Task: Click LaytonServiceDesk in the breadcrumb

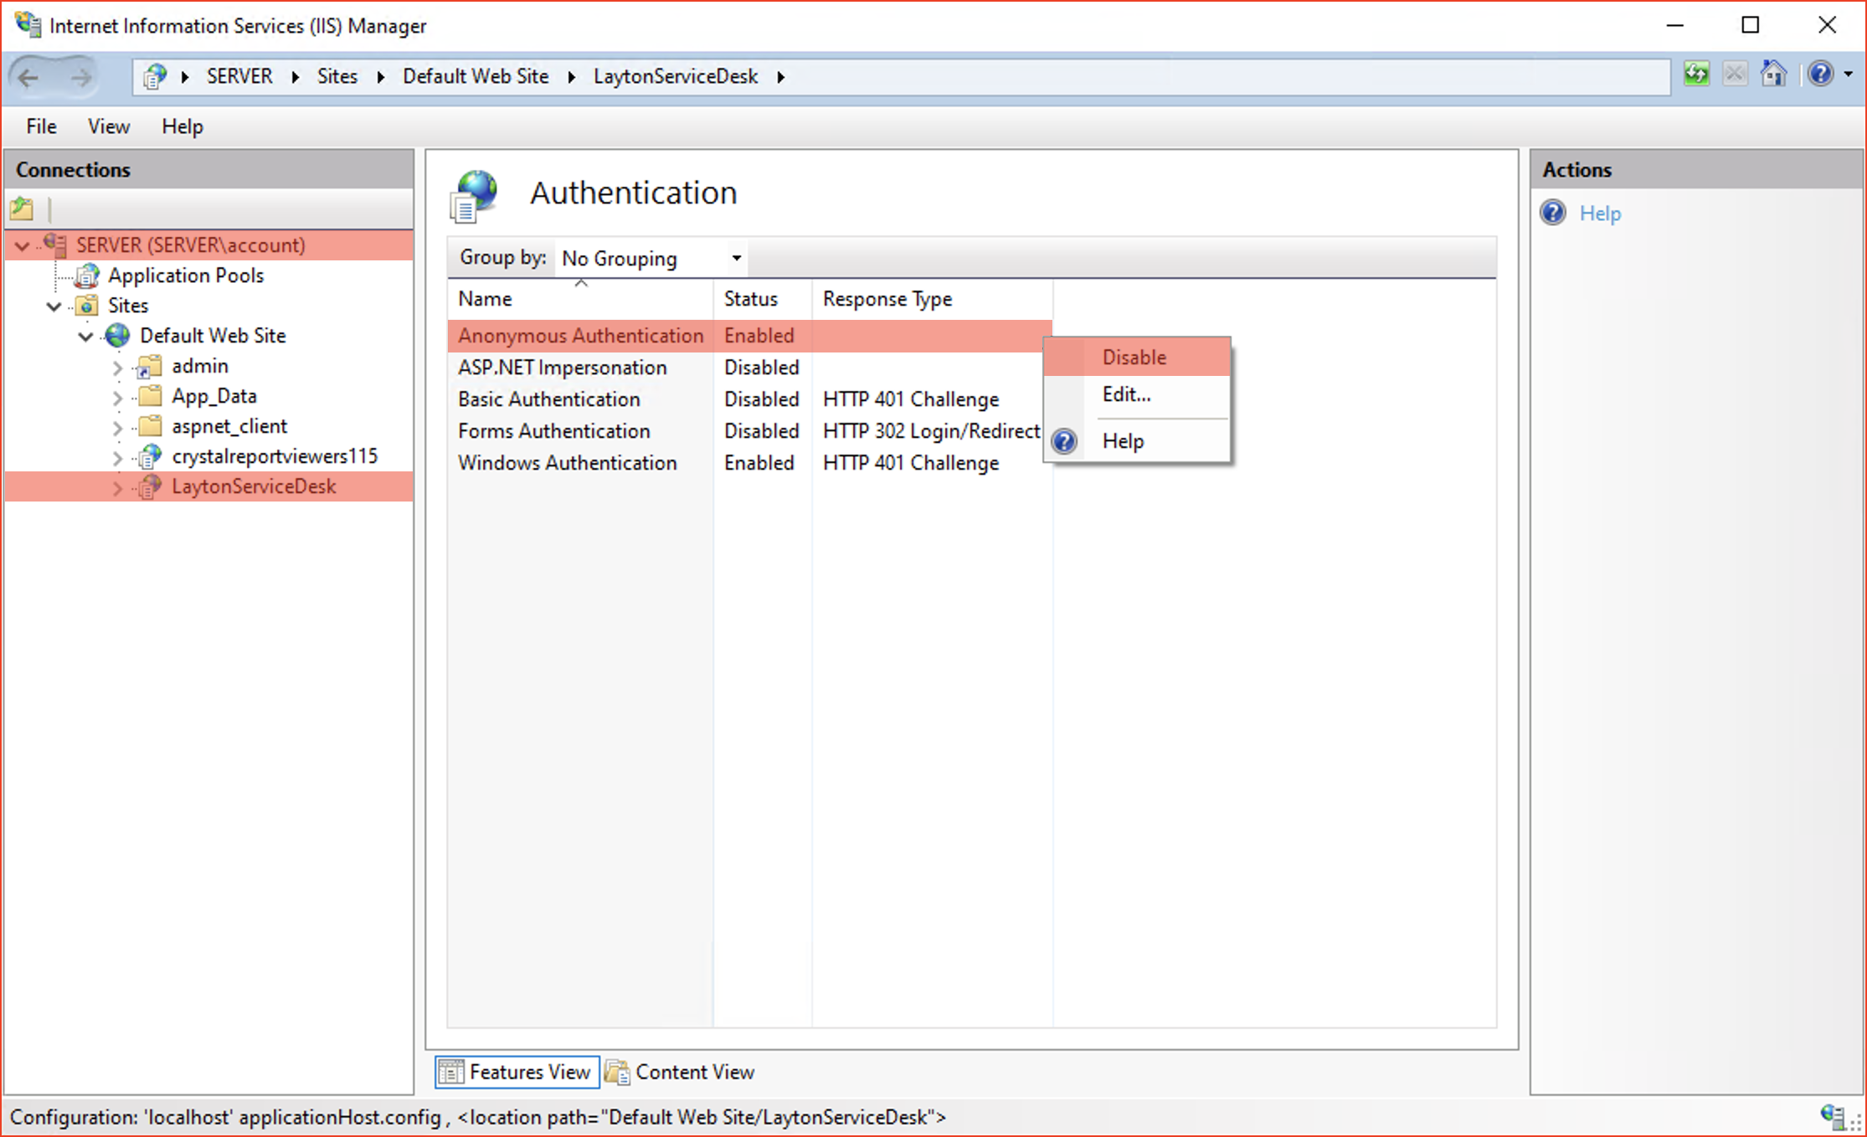Action: 676,76
